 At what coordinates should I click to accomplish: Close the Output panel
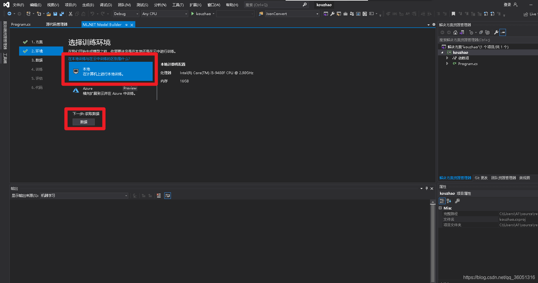click(432, 189)
